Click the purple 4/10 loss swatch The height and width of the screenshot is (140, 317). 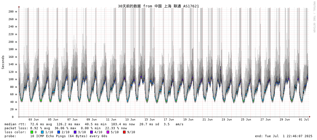pyautogui.click(x=91, y=132)
